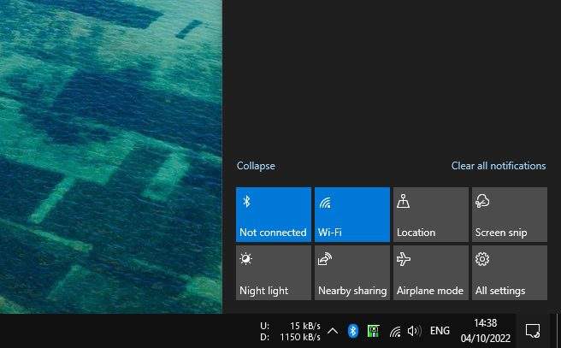The height and width of the screenshot is (348, 561).
Task: Open volume speaker icon in system tray
Action: (x=414, y=331)
